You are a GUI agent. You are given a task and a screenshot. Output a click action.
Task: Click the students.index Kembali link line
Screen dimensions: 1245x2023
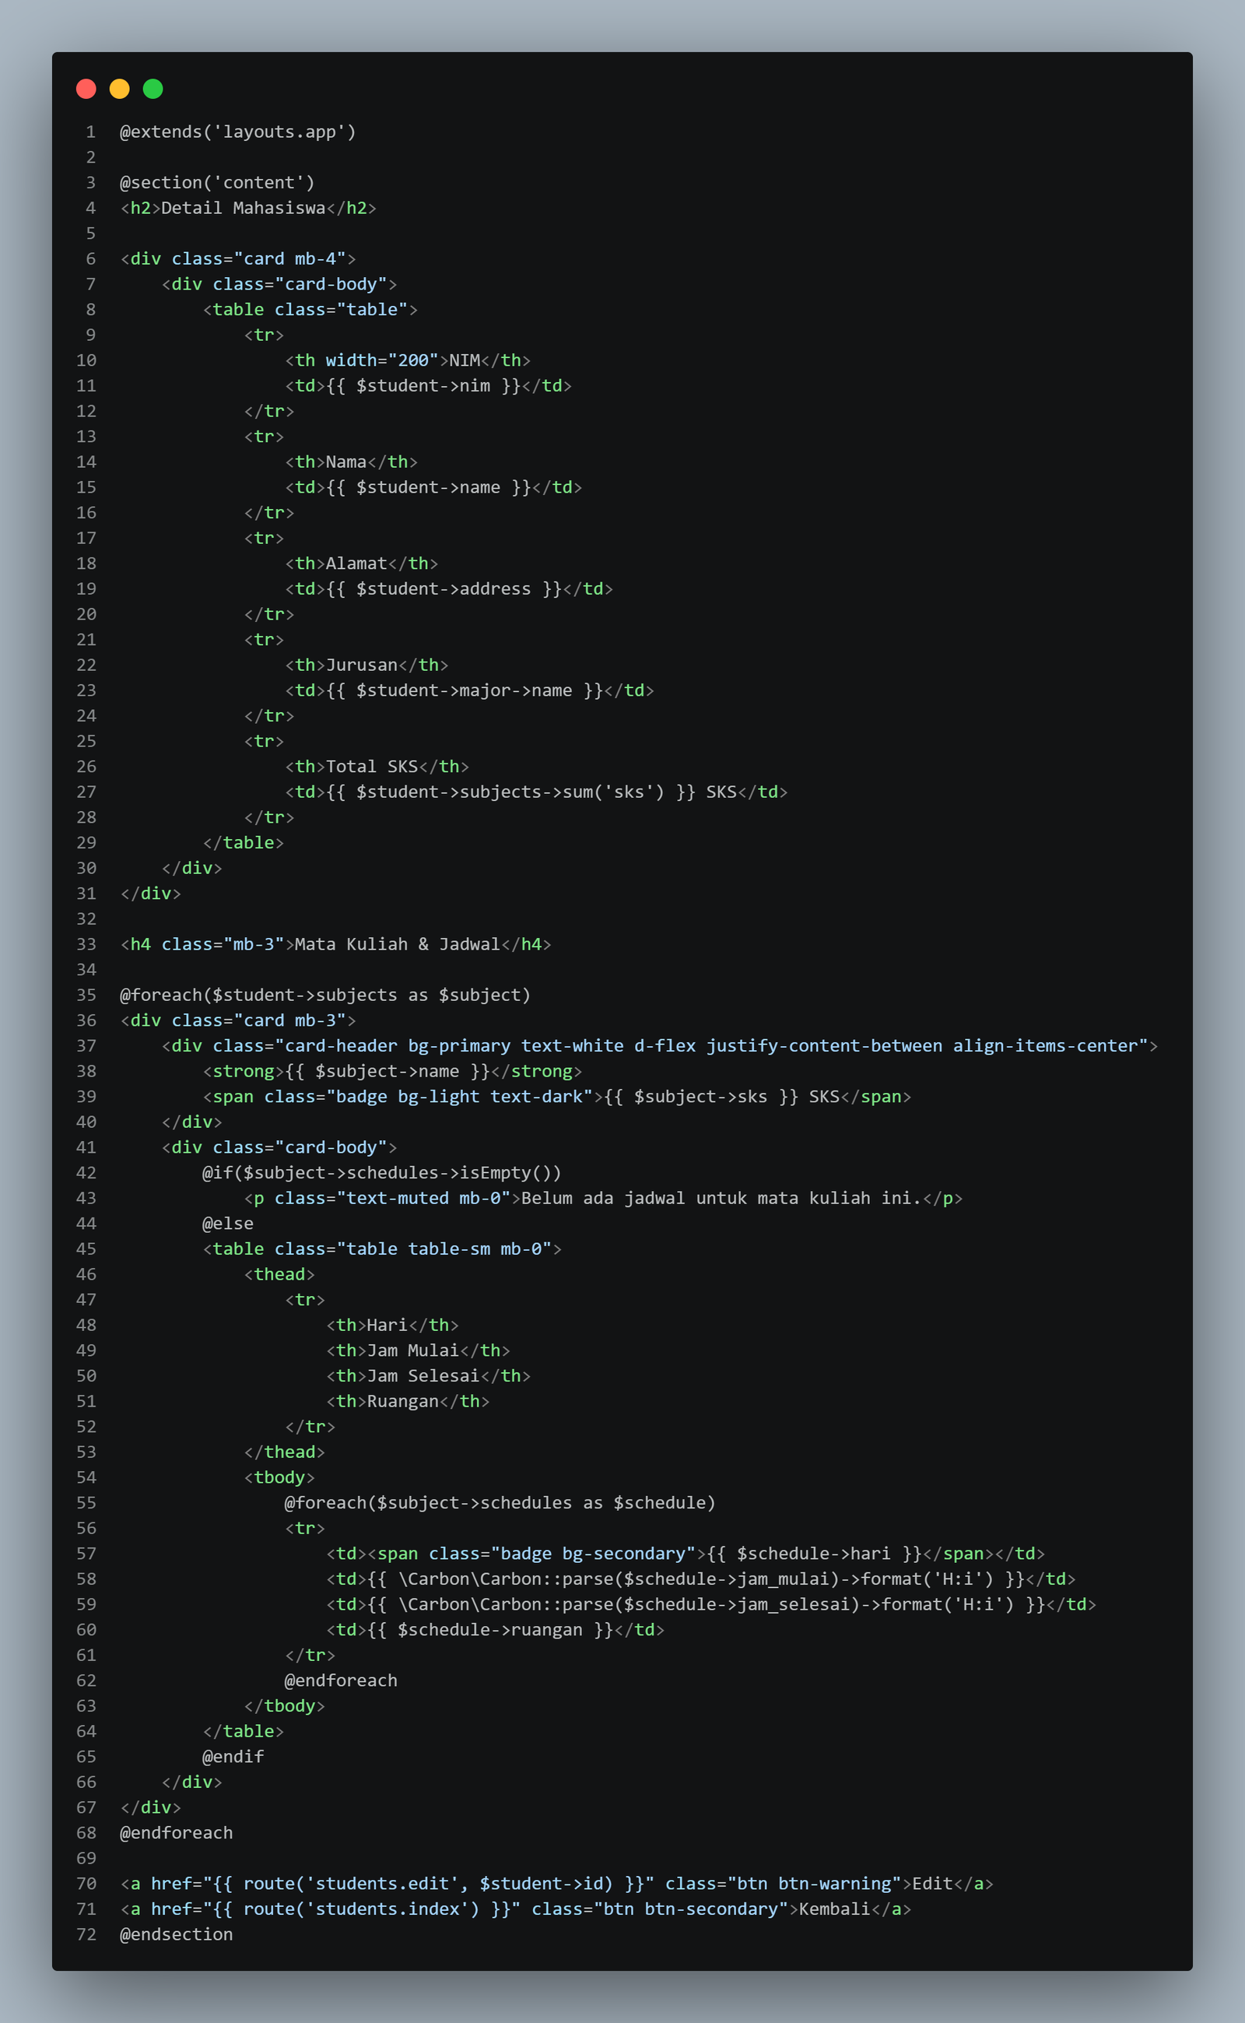(515, 1909)
